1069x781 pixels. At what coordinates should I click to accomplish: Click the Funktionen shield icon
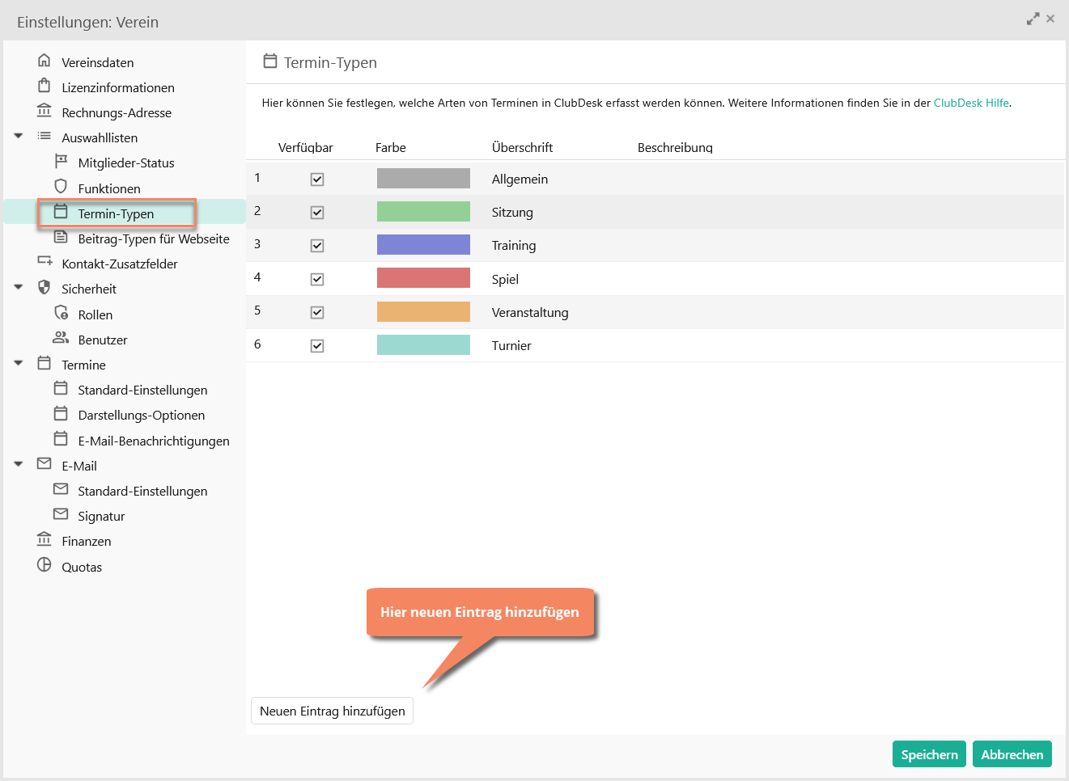[x=61, y=187]
